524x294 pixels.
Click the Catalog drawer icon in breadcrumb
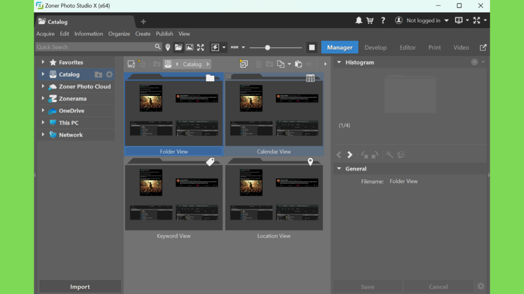coord(168,64)
